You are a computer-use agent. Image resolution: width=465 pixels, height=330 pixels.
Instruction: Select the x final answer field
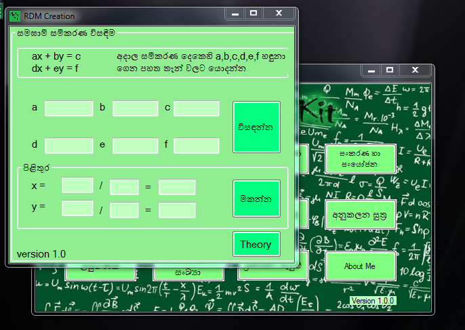click(177, 187)
